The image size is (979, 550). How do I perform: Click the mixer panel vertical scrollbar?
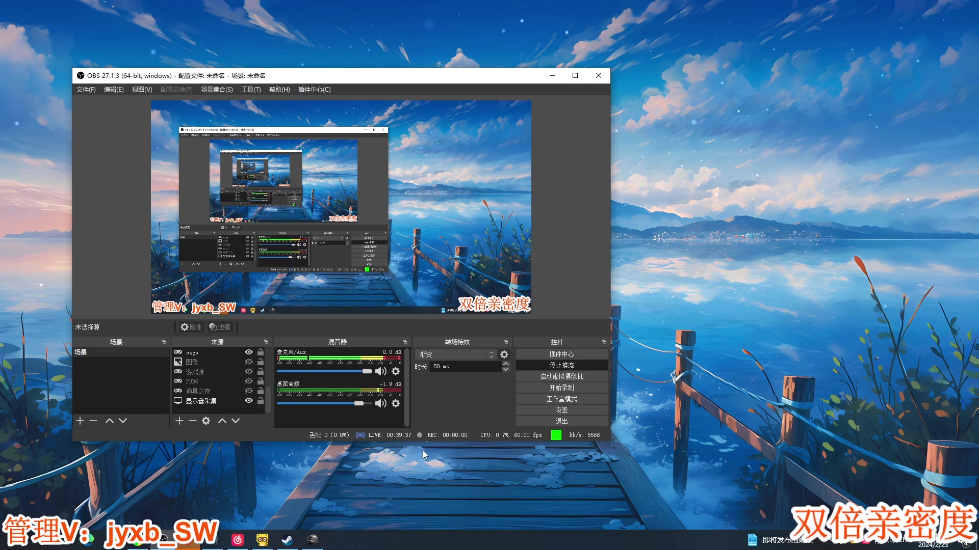point(407,387)
